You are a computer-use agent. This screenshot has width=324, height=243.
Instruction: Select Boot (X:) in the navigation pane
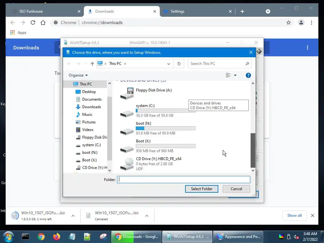(89, 160)
